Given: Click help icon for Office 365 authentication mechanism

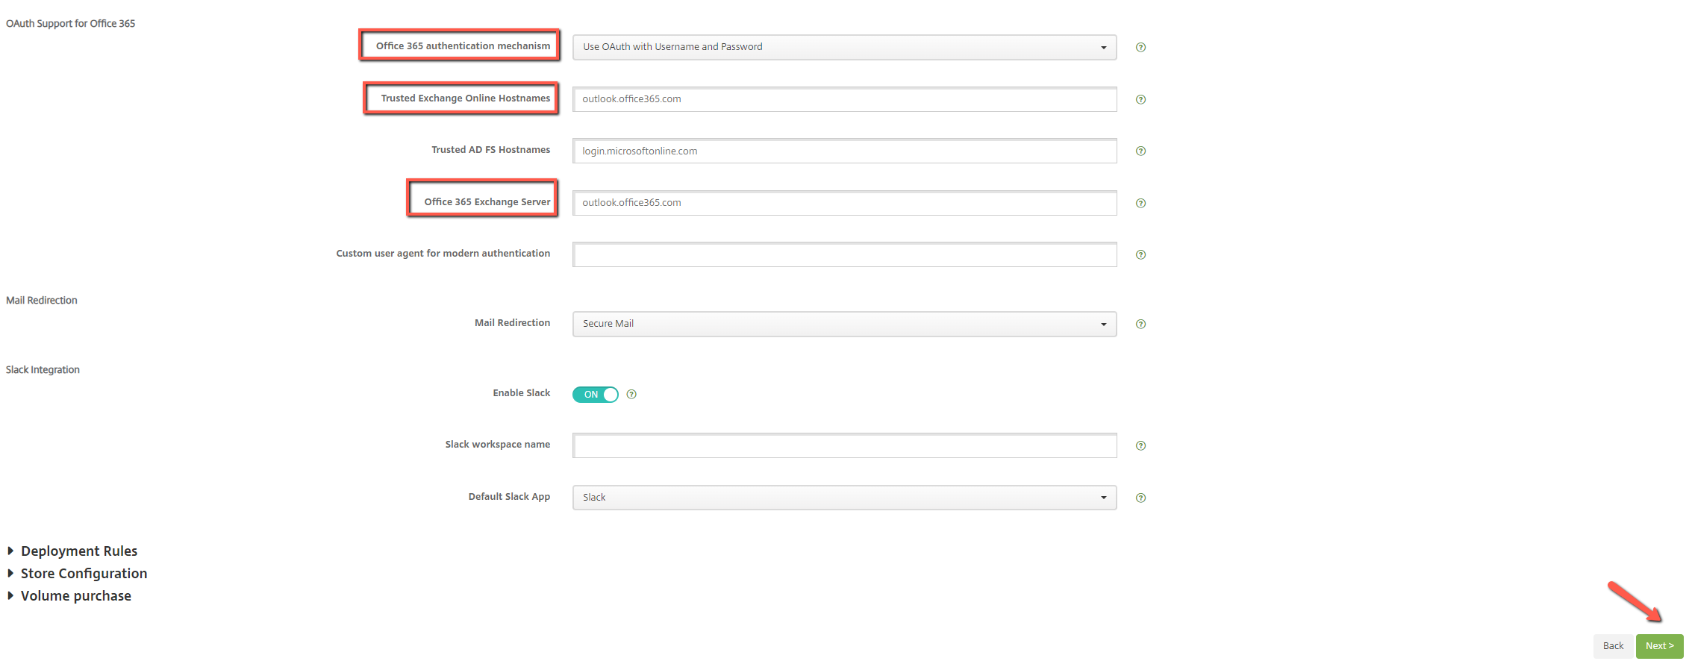Looking at the screenshot, I should (x=1140, y=47).
